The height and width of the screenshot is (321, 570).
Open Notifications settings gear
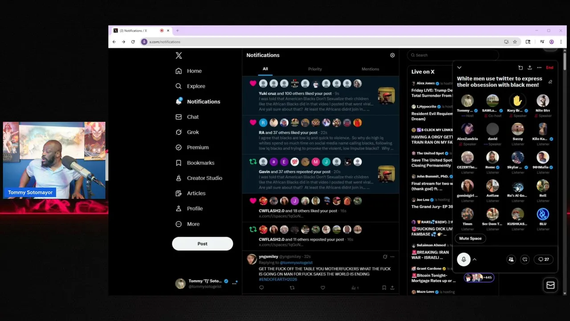(392, 55)
